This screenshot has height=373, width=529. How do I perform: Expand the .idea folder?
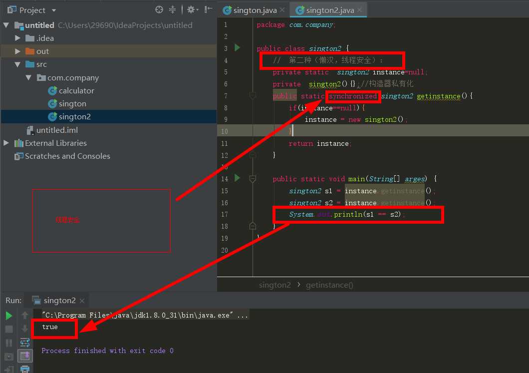coord(17,38)
